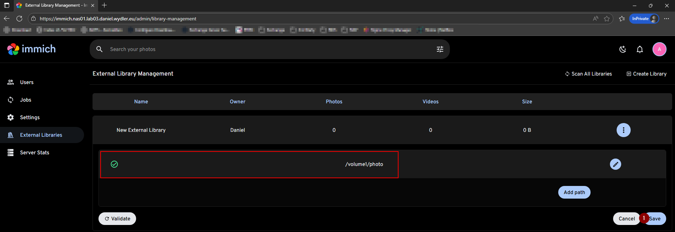Open notifications bell
675x232 pixels.
640,49
